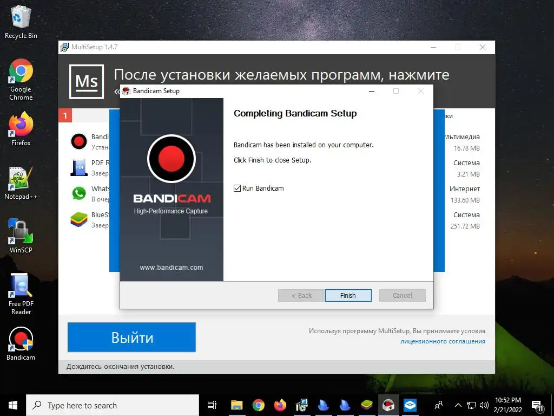554x416 pixels.
Task: Click the MultiSetup Ms logo
Action: (x=87, y=82)
